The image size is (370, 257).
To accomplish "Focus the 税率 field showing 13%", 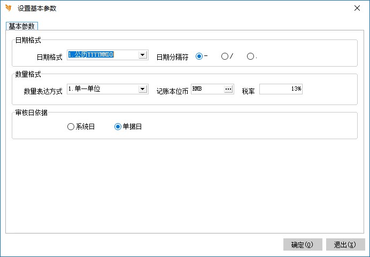I will coord(281,90).
